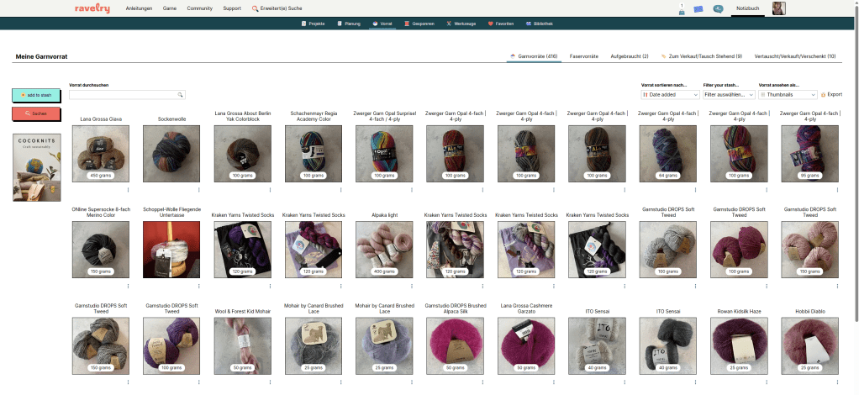This screenshot has width=859, height=395.
Task: Click the magnifier icon in stash search box
Action: (180, 95)
